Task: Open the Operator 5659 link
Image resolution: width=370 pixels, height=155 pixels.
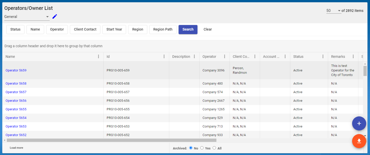Action: click(16, 70)
